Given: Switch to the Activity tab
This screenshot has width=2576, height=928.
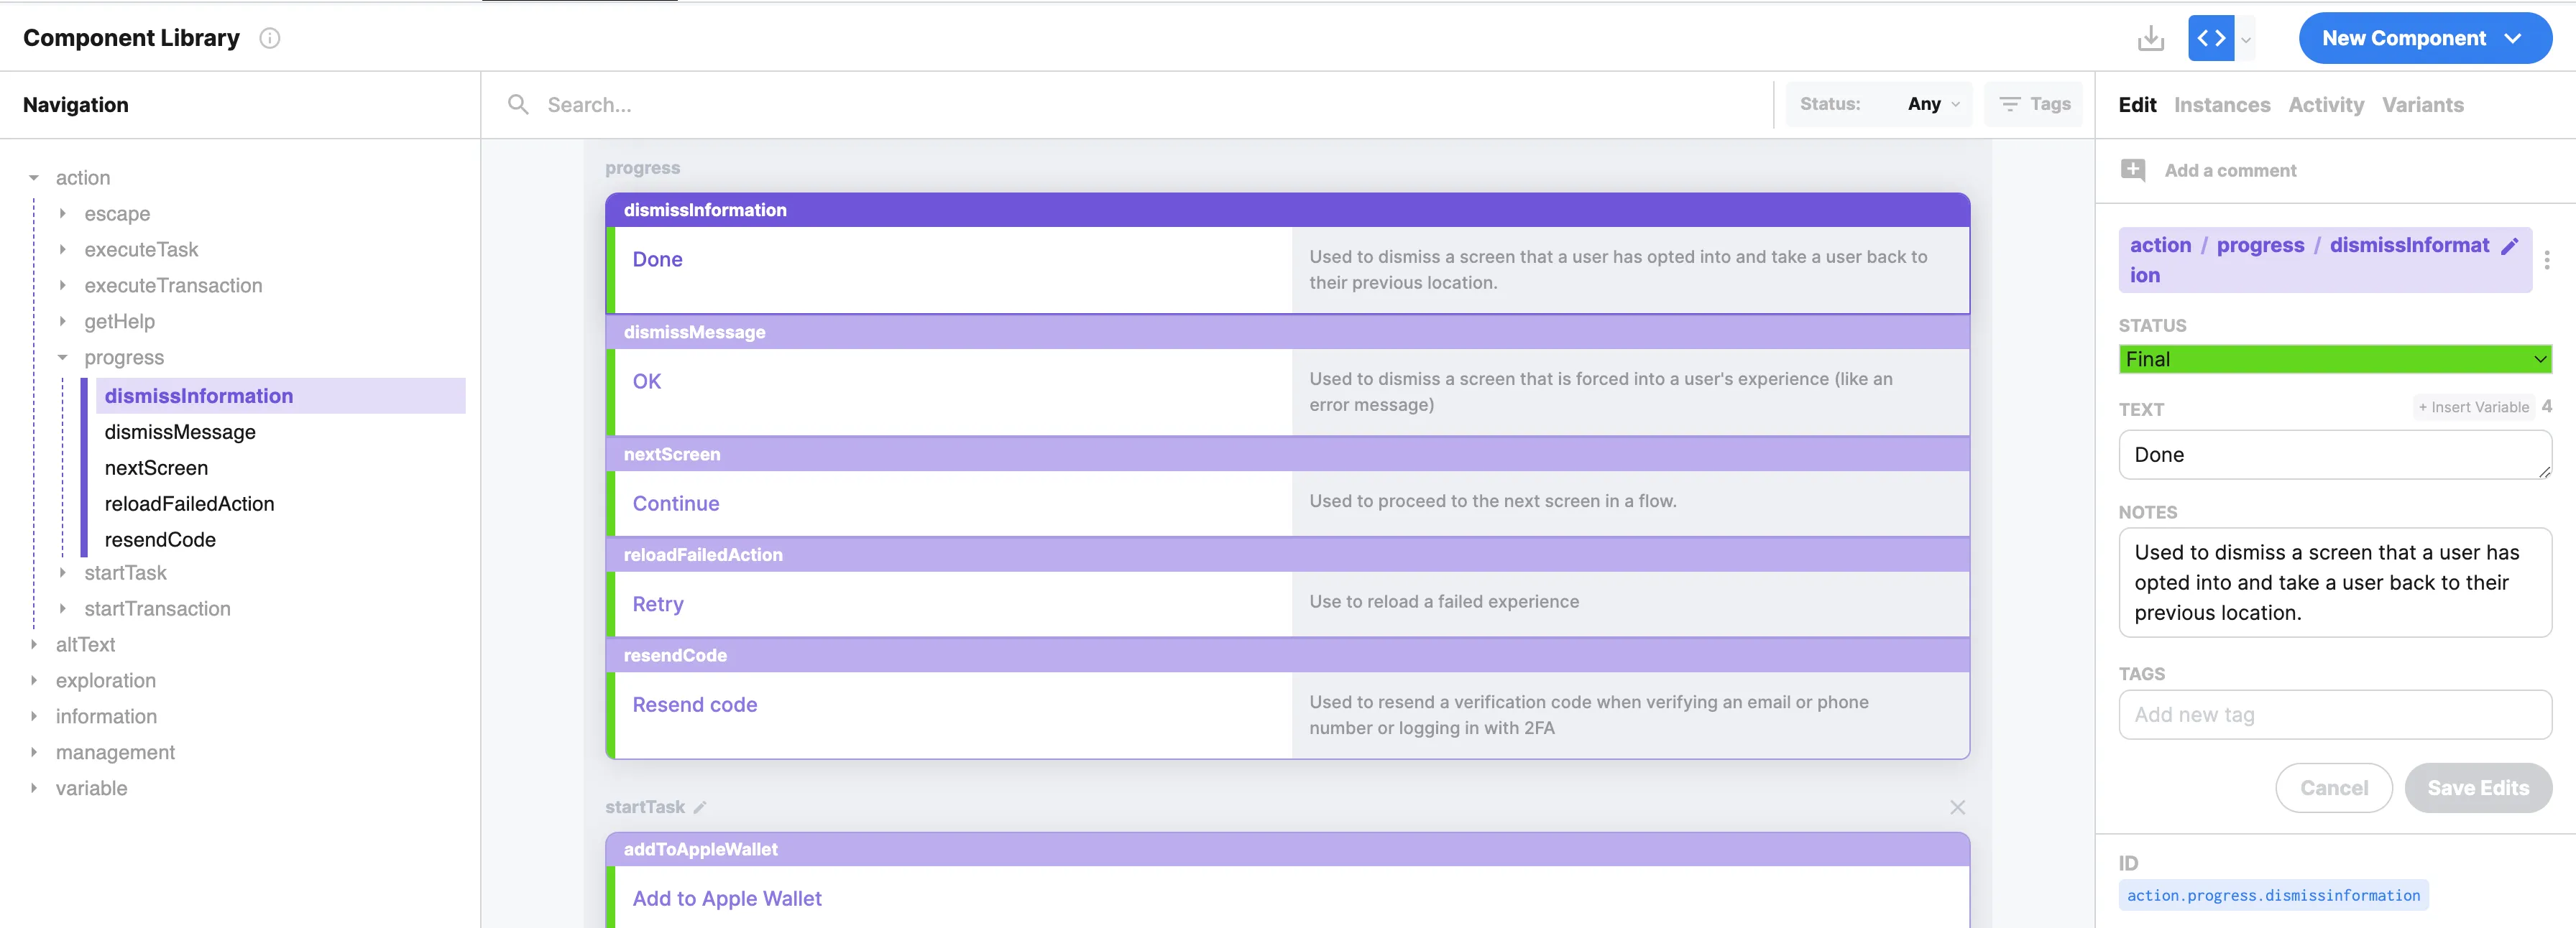Looking at the screenshot, I should [2326, 105].
